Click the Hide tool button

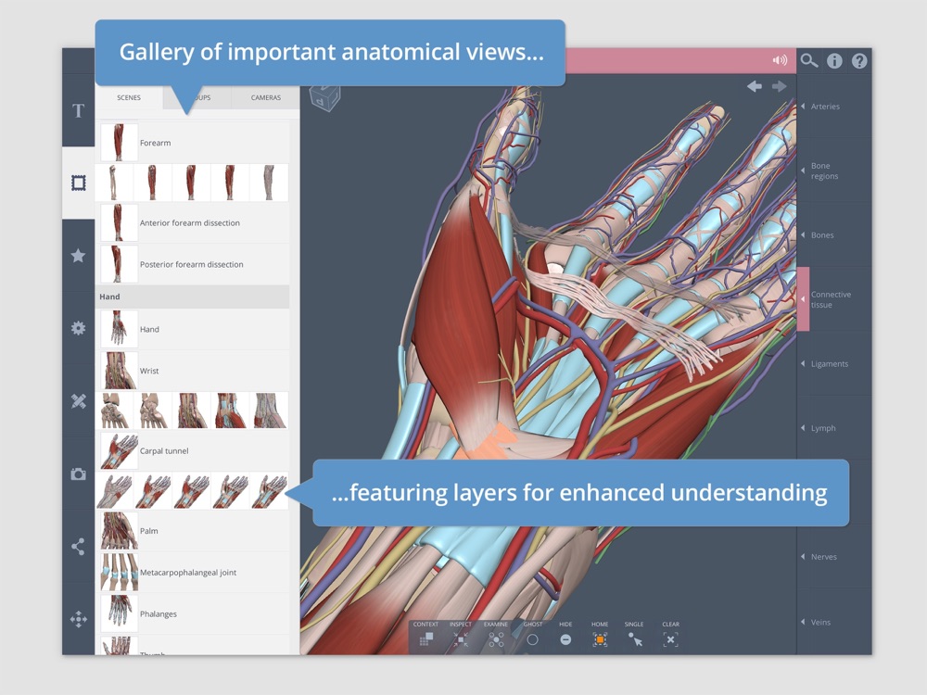coord(565,635)
